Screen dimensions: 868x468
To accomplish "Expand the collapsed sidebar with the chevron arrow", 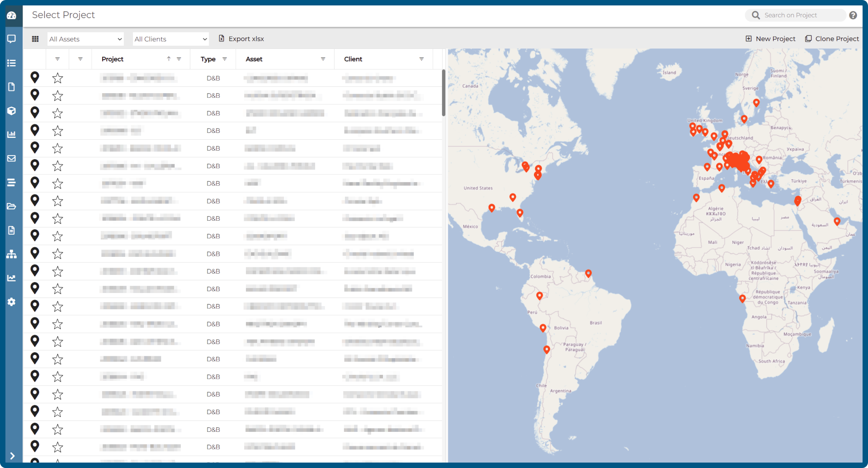I will (x=12, y=456).
